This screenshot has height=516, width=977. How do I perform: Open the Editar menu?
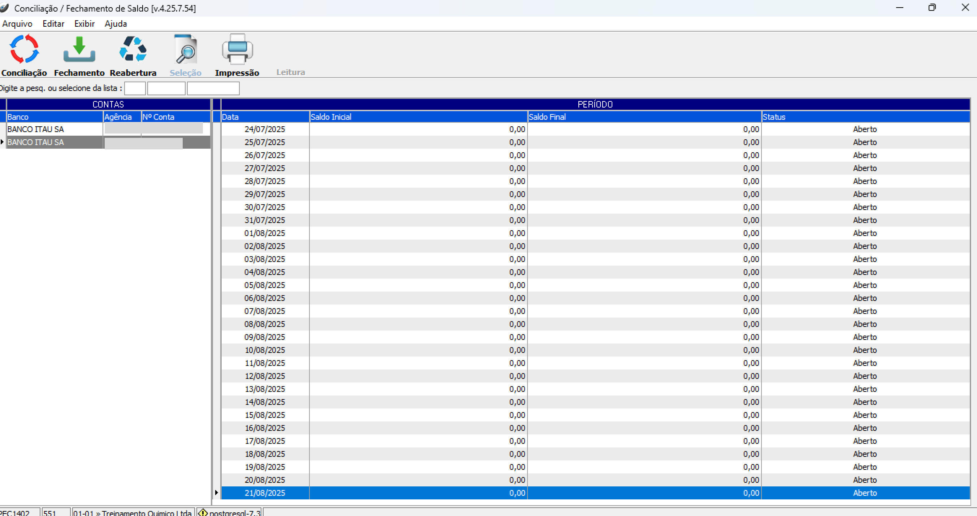click(x=53, y=23)
